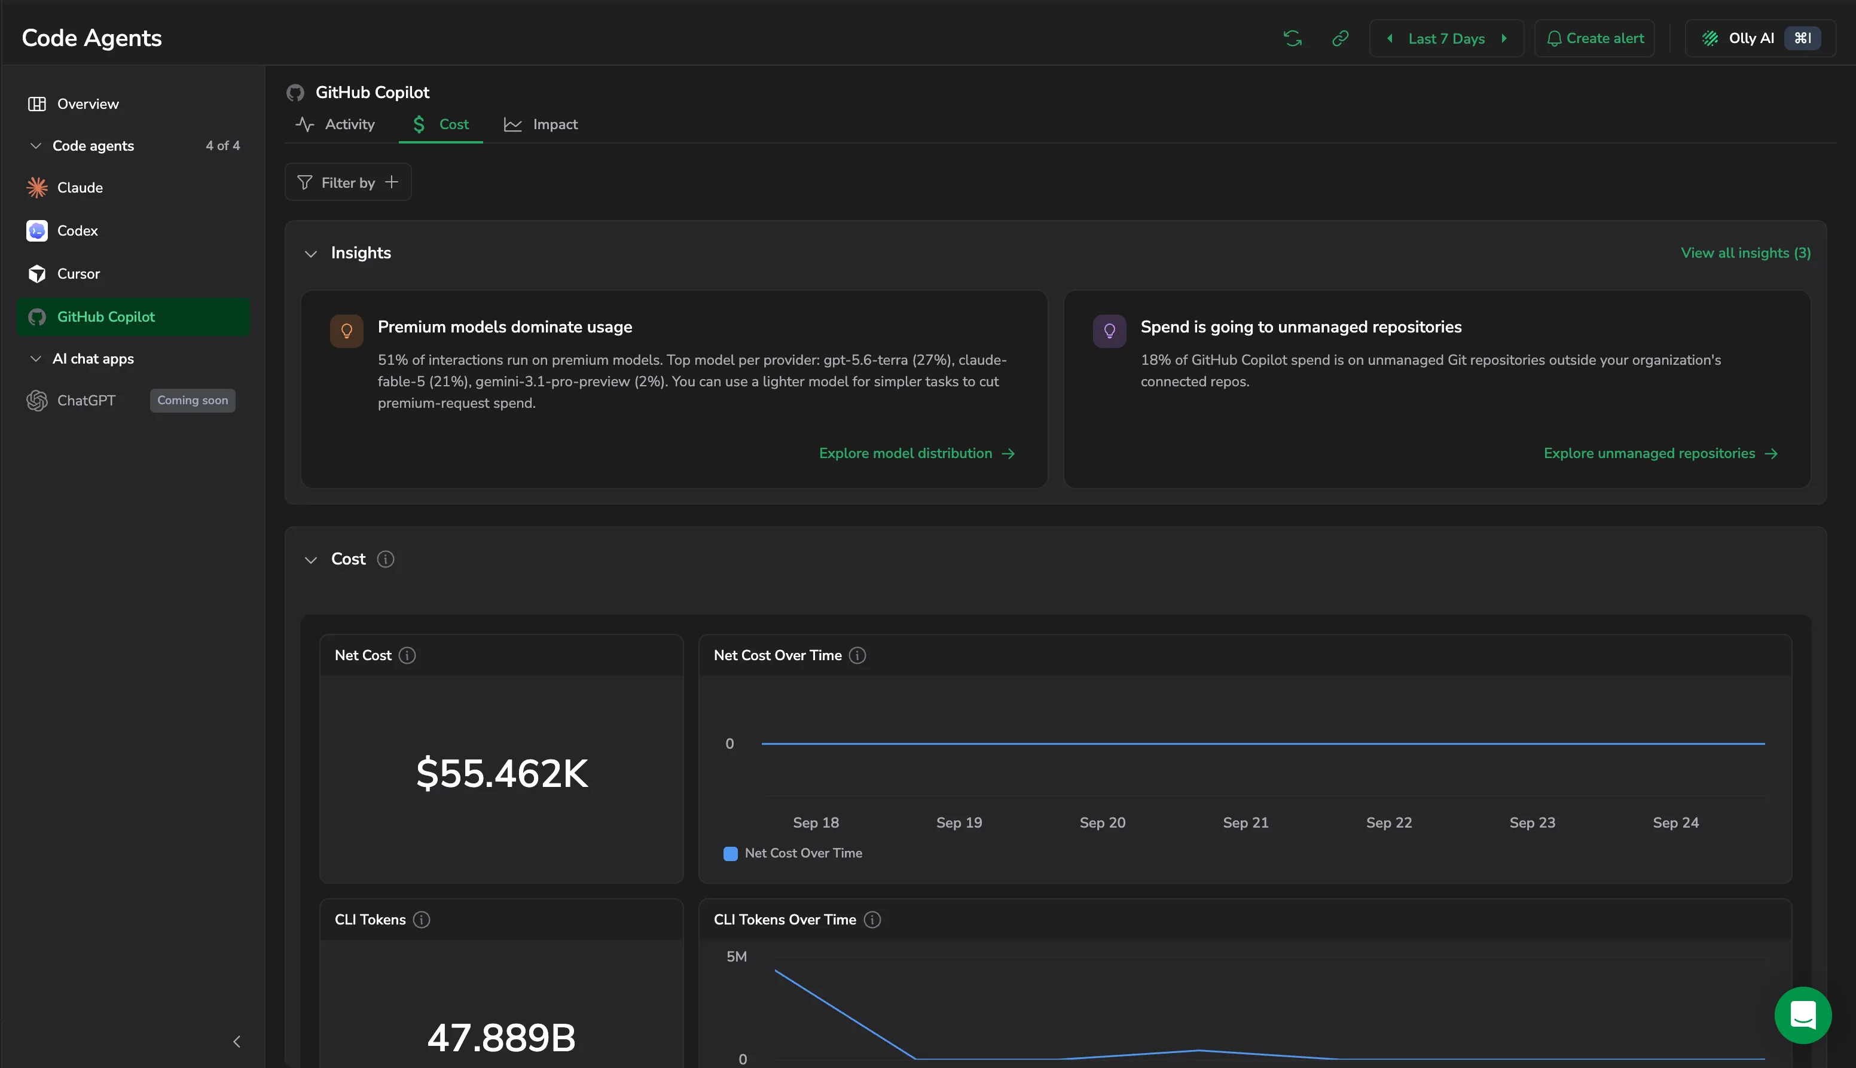Follow Explore model distribution link
The height and width of the screenshot is (1068, 1856).
coord(917,453)
